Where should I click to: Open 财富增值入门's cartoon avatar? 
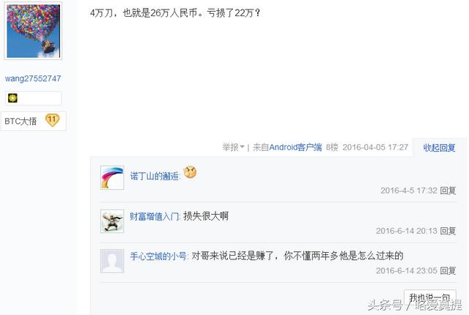[x=112, y=221]
